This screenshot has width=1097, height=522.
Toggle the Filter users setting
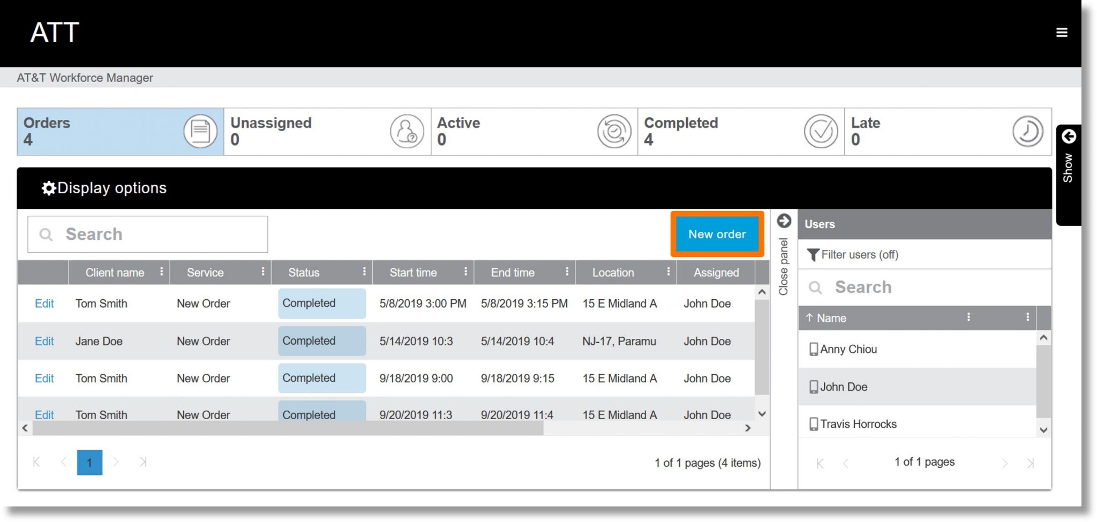853,255
